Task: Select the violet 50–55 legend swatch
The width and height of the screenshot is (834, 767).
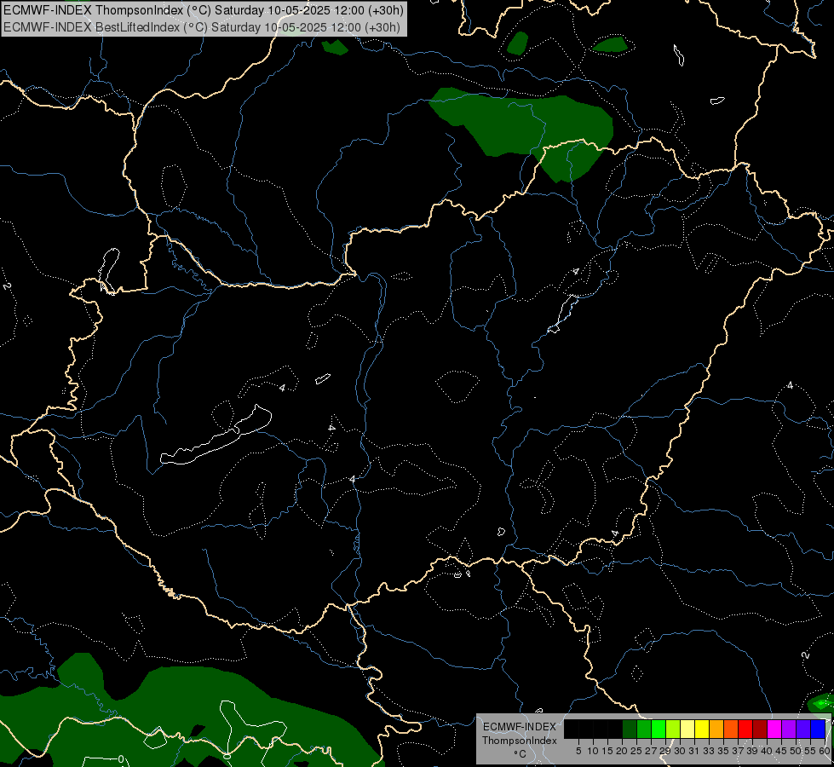Action: click(x=804, y=729)
